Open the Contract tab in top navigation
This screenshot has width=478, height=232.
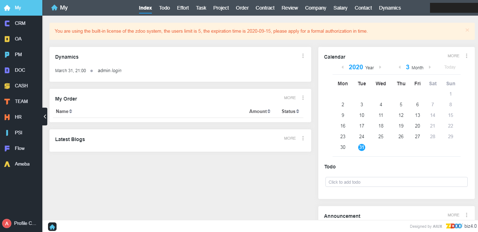[265, 8]
